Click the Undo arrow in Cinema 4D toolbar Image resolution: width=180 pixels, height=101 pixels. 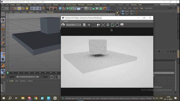[x=3, y=8]
